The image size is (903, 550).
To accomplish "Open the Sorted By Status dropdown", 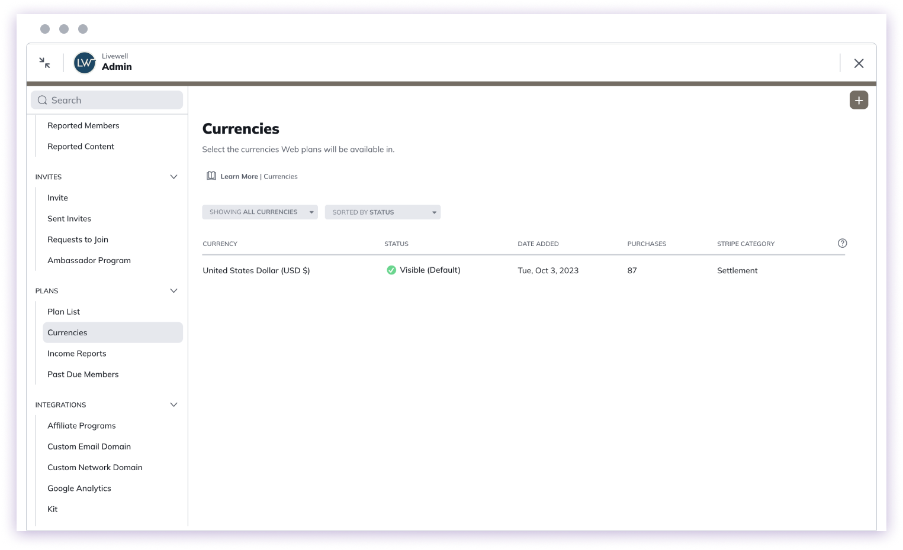I will (x=382, y=212).
